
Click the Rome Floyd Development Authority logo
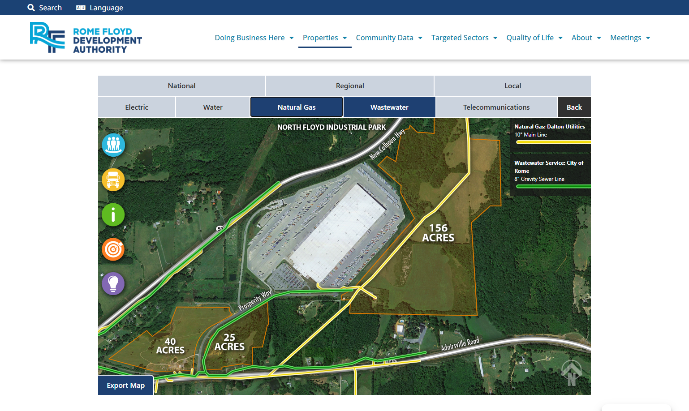tap(86, 38)
